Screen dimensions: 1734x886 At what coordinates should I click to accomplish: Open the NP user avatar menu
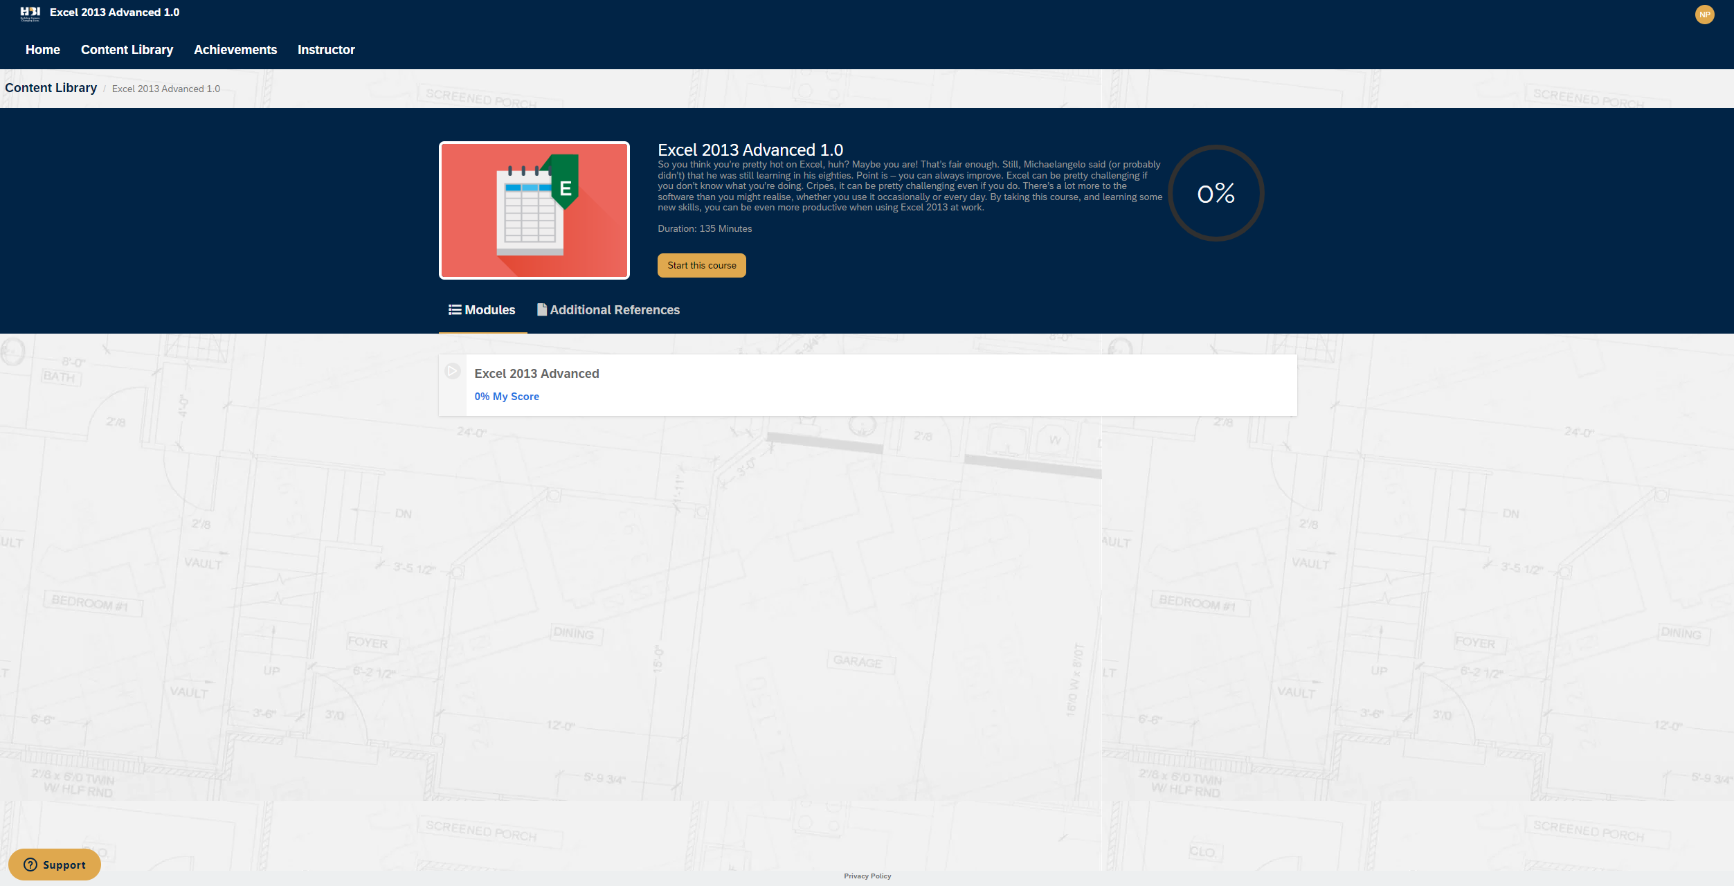pos(1704,15)
